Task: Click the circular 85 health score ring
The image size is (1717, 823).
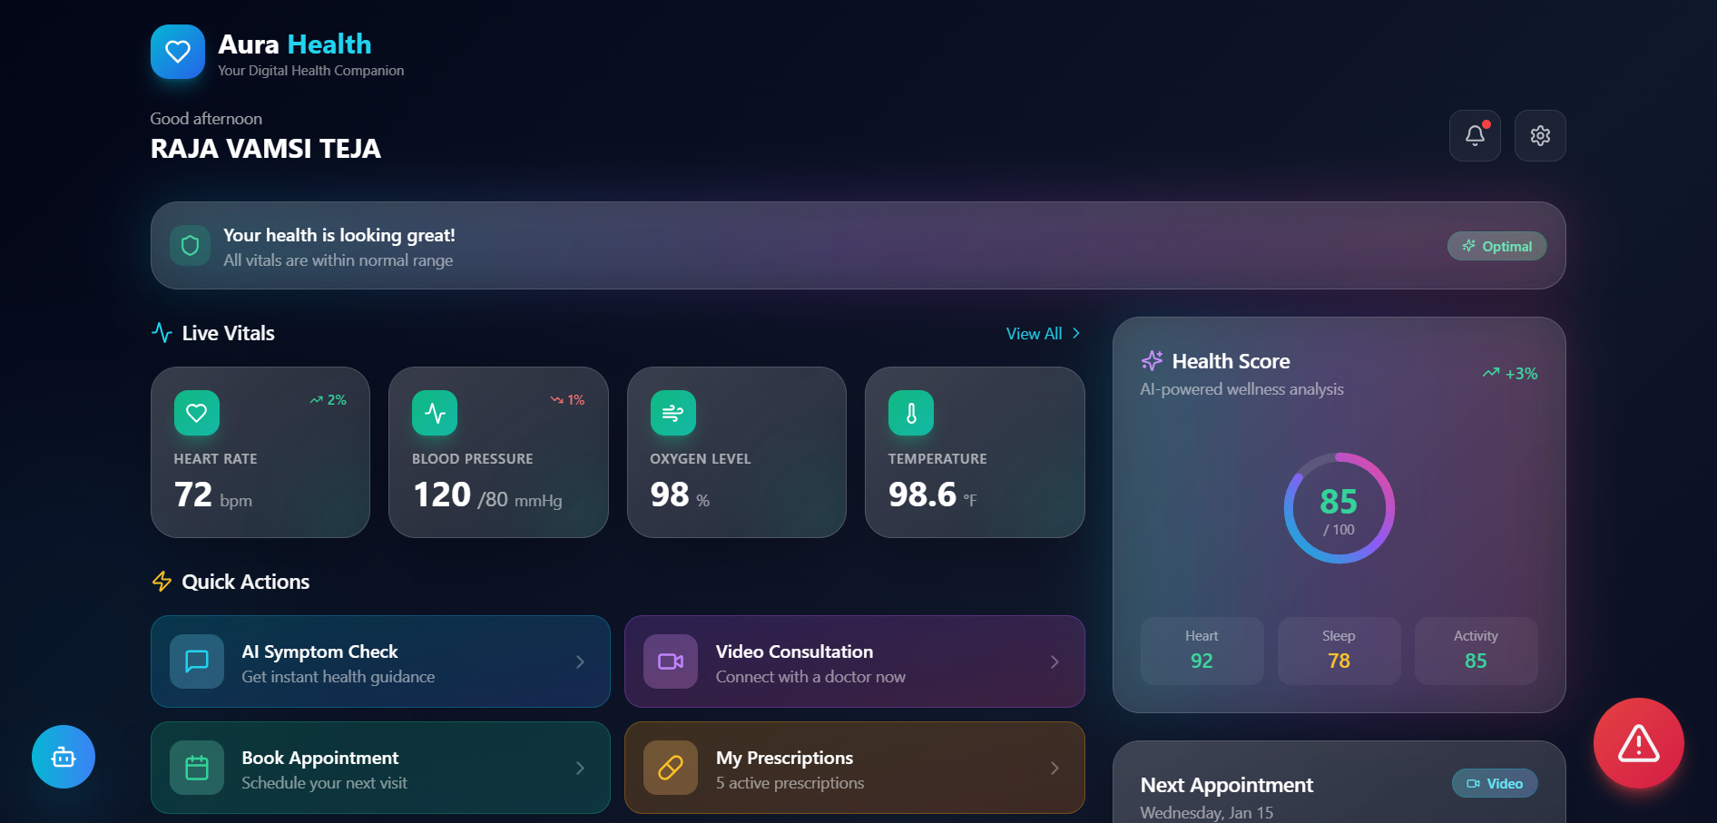Action: click(x=1339, y=508)
